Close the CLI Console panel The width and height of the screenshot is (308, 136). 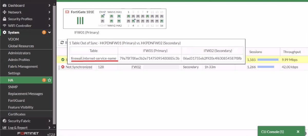click(x=298, y=132)
